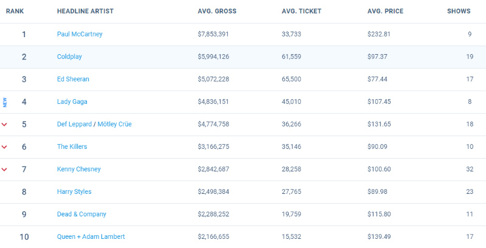The image size is (486, 248).
Task: Open Kenny Chesney artist link
Action: click(x=79, y=169)
